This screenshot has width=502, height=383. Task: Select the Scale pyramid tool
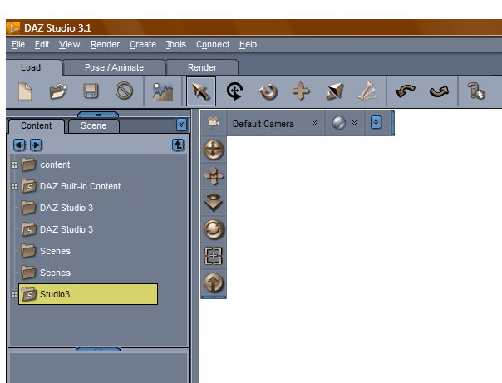(335, 91)
